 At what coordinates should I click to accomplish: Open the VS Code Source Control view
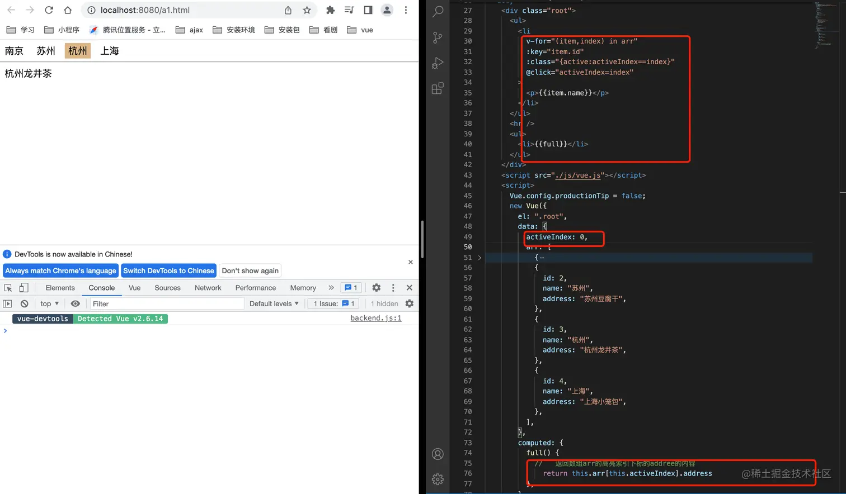(x=438, y=37)
